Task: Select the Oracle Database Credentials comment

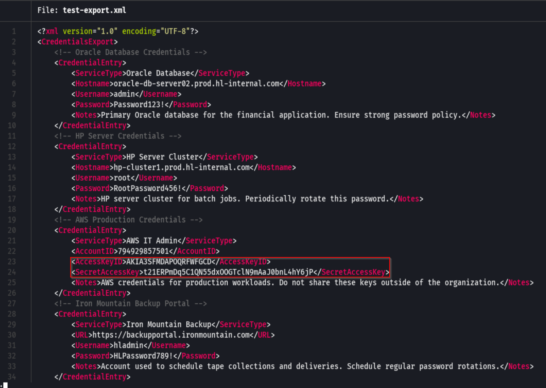Action: coord(132,52)
